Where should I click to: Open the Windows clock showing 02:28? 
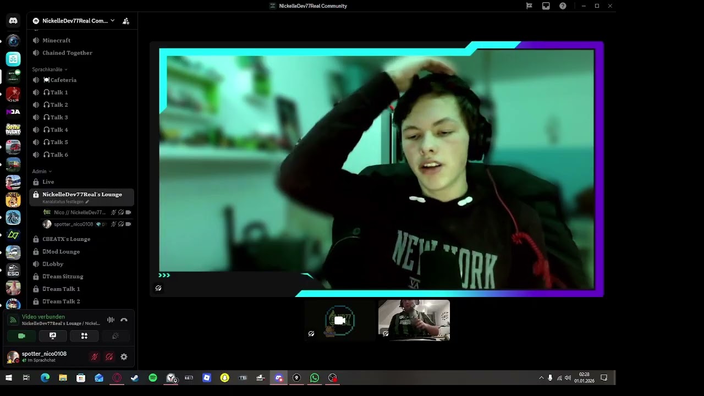tap(584, 378)
